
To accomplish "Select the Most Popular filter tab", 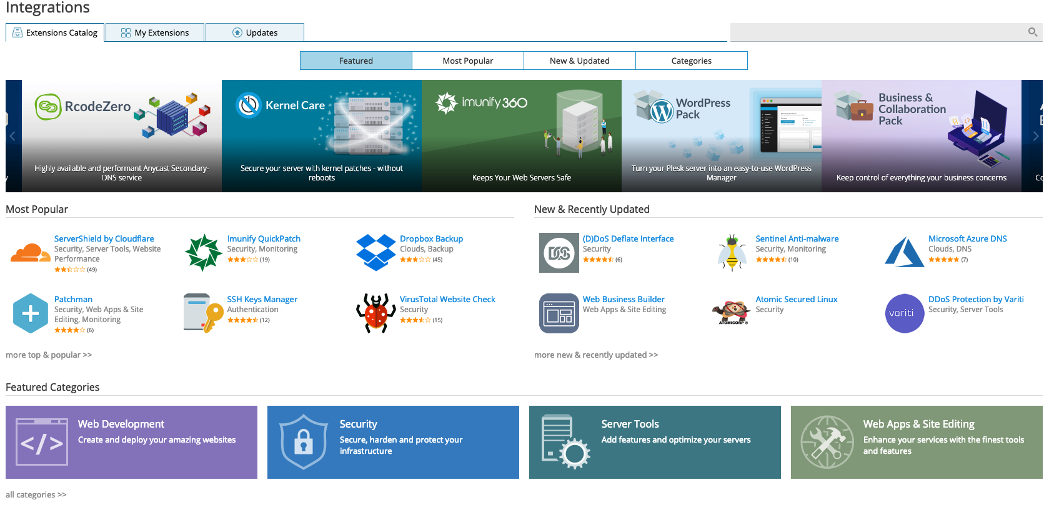I will (x=467, y=61).
